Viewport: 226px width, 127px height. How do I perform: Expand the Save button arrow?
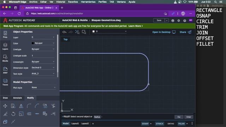(x=167, y=20)
